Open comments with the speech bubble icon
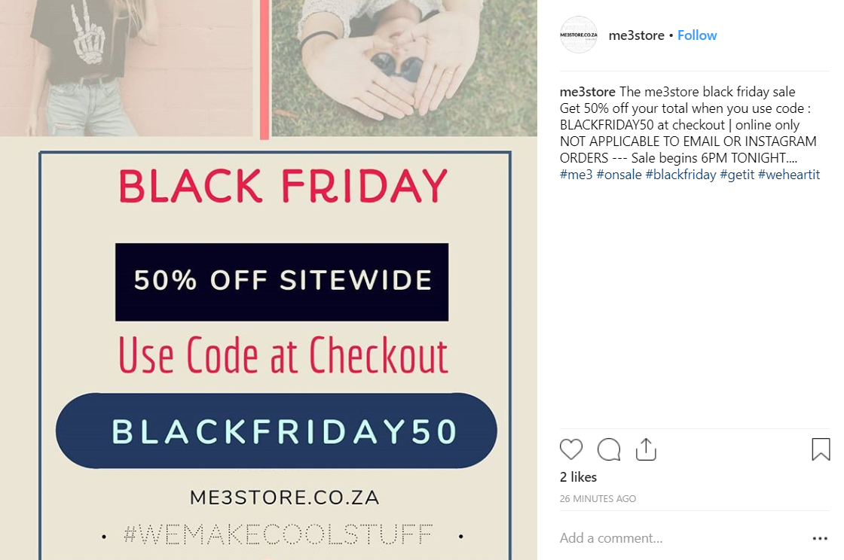 [x=609, y=449]
